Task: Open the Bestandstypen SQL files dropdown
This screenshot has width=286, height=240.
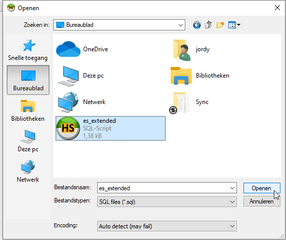Action: pyautogui.click(x=167, y=202)
